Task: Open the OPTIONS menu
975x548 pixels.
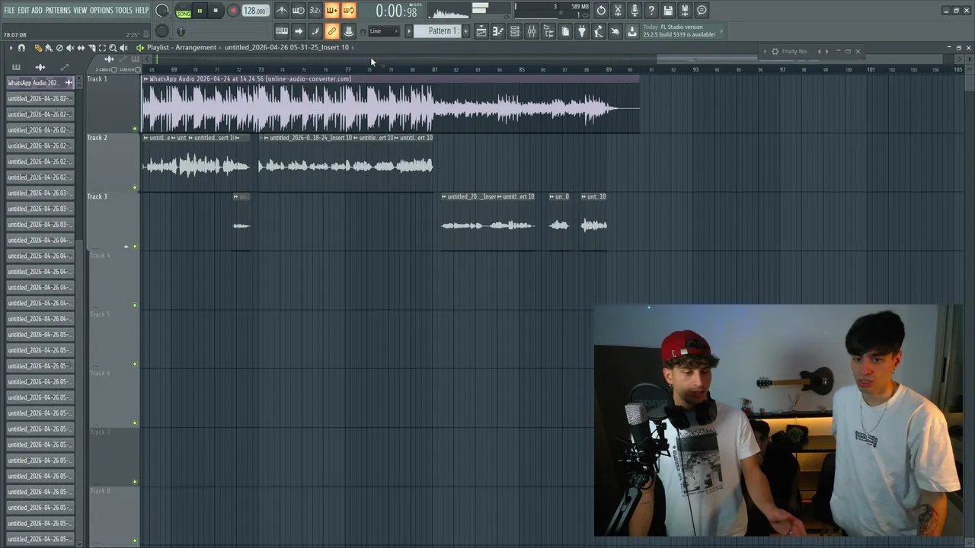Action: [101, 11]
